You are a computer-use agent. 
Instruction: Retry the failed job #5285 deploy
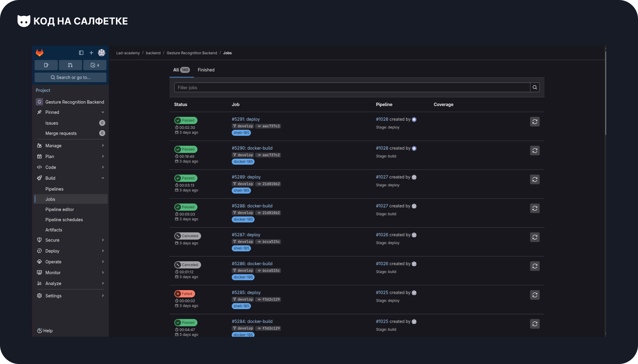(x=535, y=295)
